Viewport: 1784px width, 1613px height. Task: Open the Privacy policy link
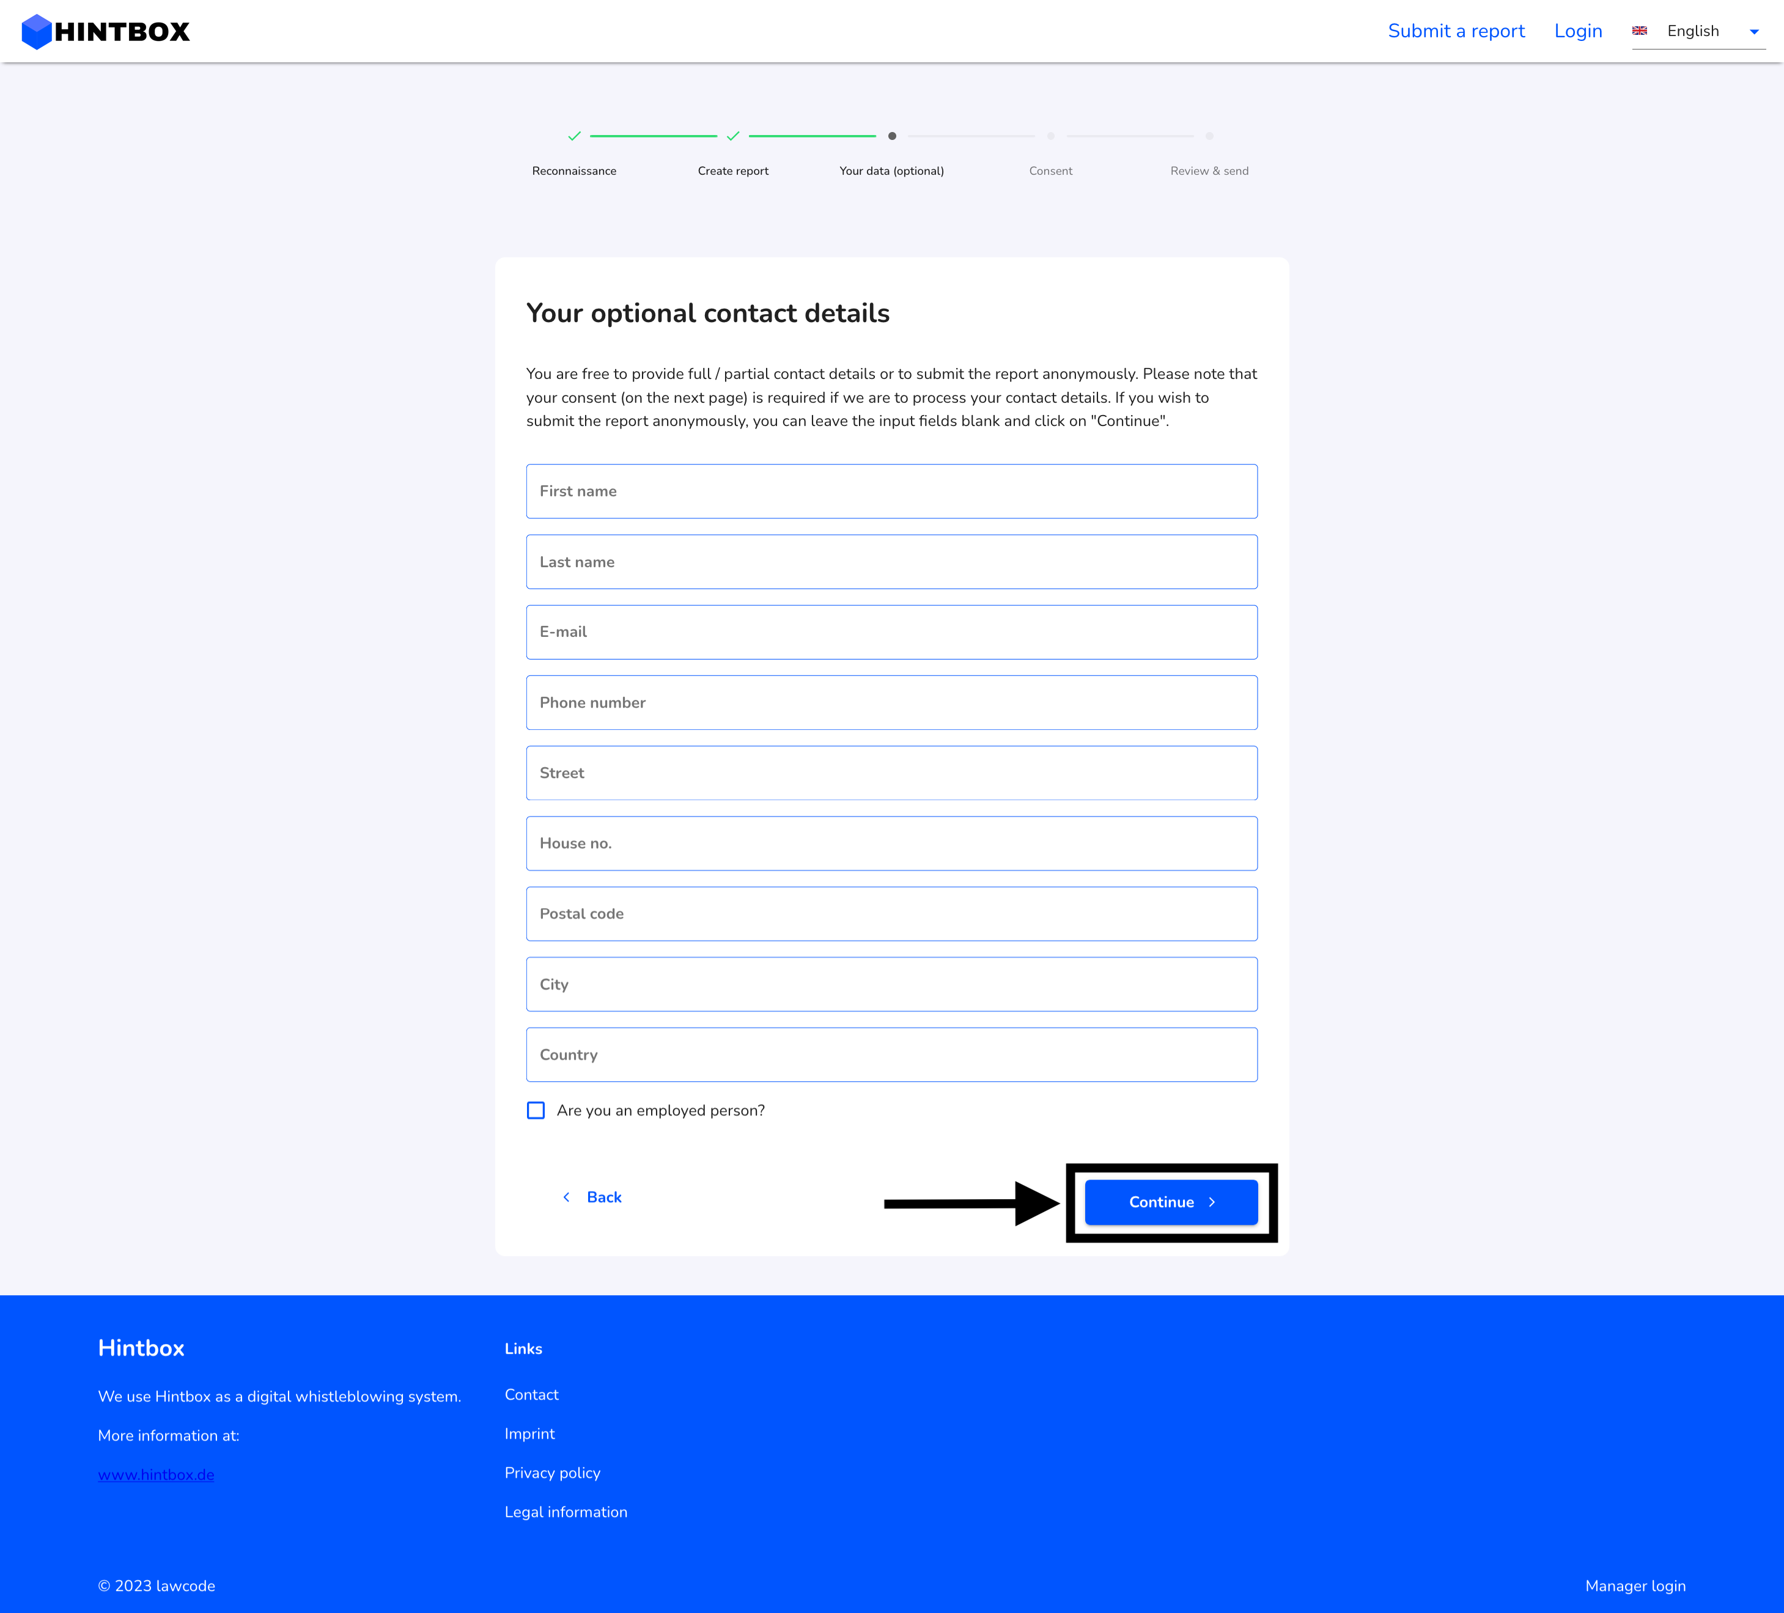[552, 1473]
